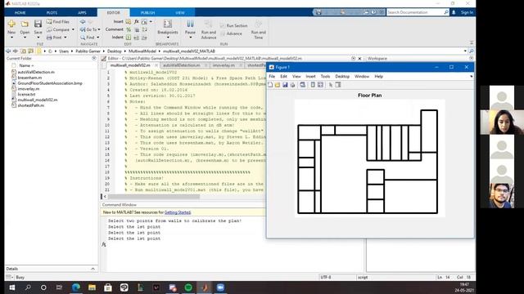Image resolution: width=524 pixels, height=294 pixels.
Task: Click Run and Time button
Action: (259, 29)
